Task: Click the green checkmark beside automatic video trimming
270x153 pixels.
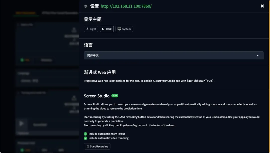Action: (85, 138)
